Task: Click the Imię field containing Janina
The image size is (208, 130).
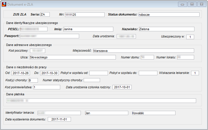Action: (88, 29)
